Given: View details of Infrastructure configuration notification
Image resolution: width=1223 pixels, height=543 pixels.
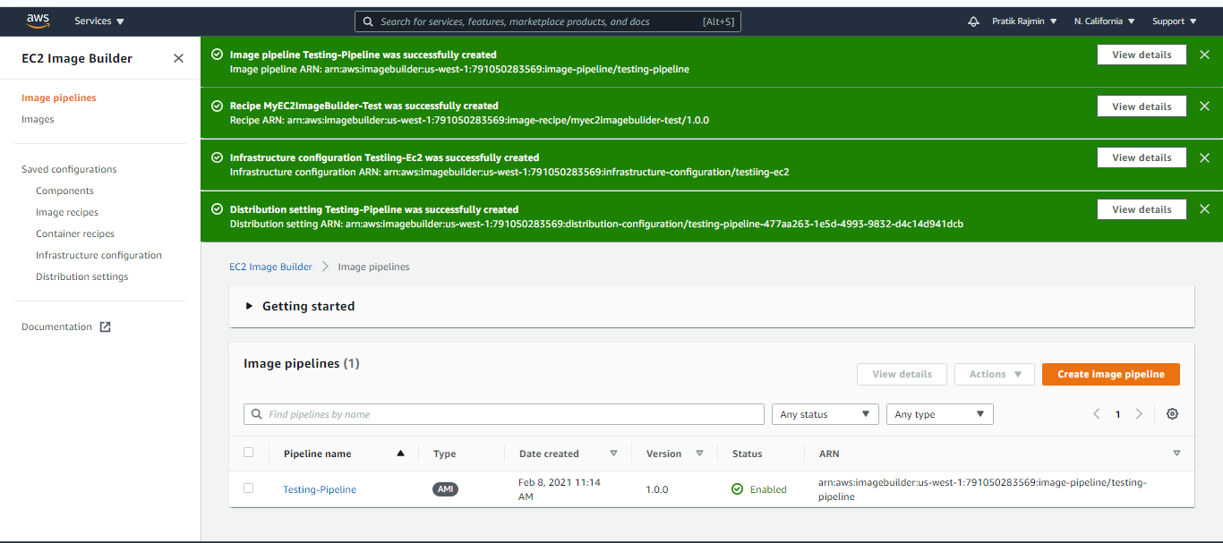Looking at the screenshot, I should [1142, 157].
